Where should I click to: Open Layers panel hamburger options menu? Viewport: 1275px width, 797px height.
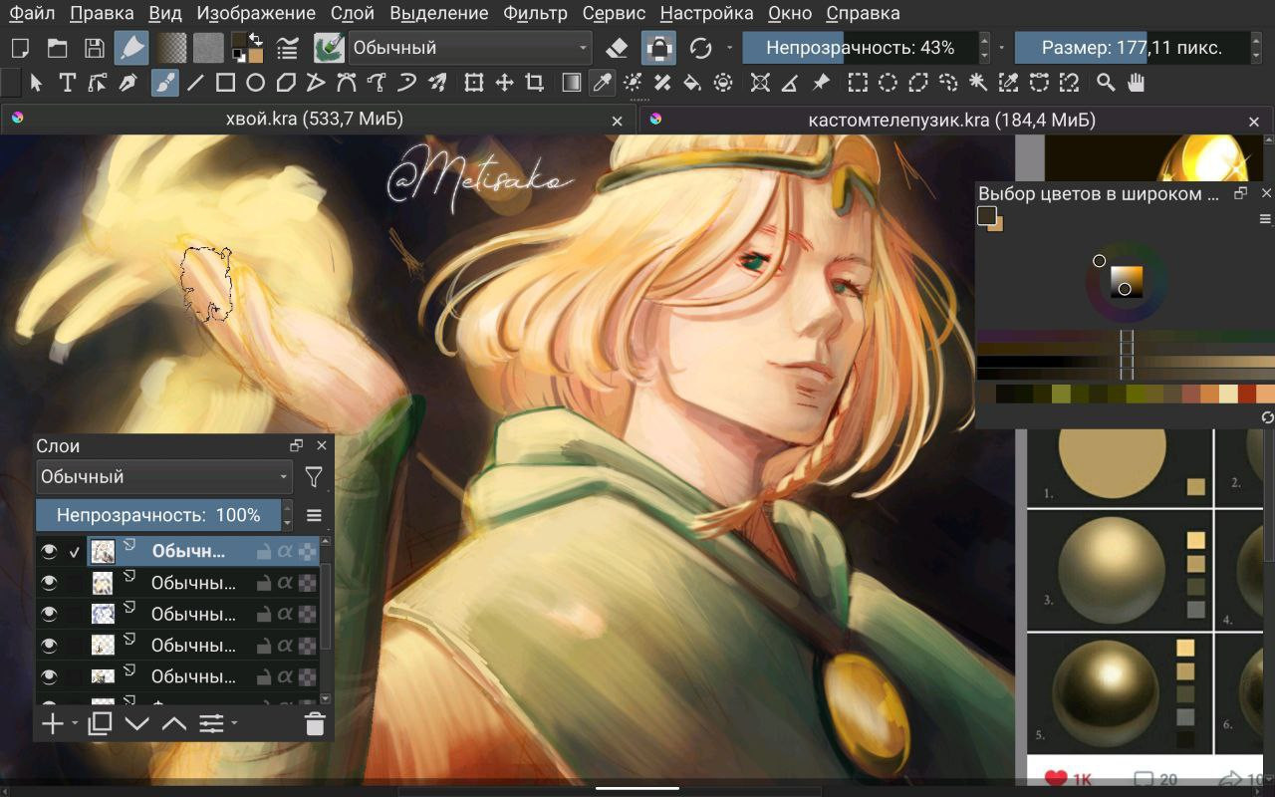pyautogui.click(x=314, y=515)
